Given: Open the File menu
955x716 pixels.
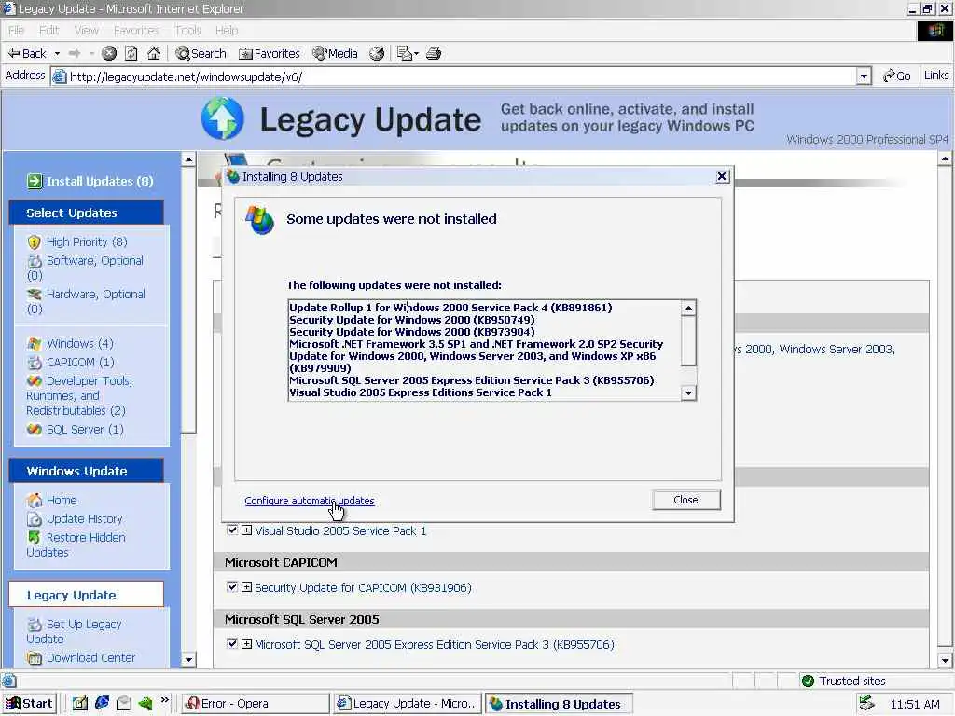Looking at the screenshot, I should (x=16, y=31).
